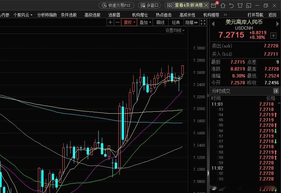Click the 时间 column header
This screenshot has height=193, width=281.
216,98
